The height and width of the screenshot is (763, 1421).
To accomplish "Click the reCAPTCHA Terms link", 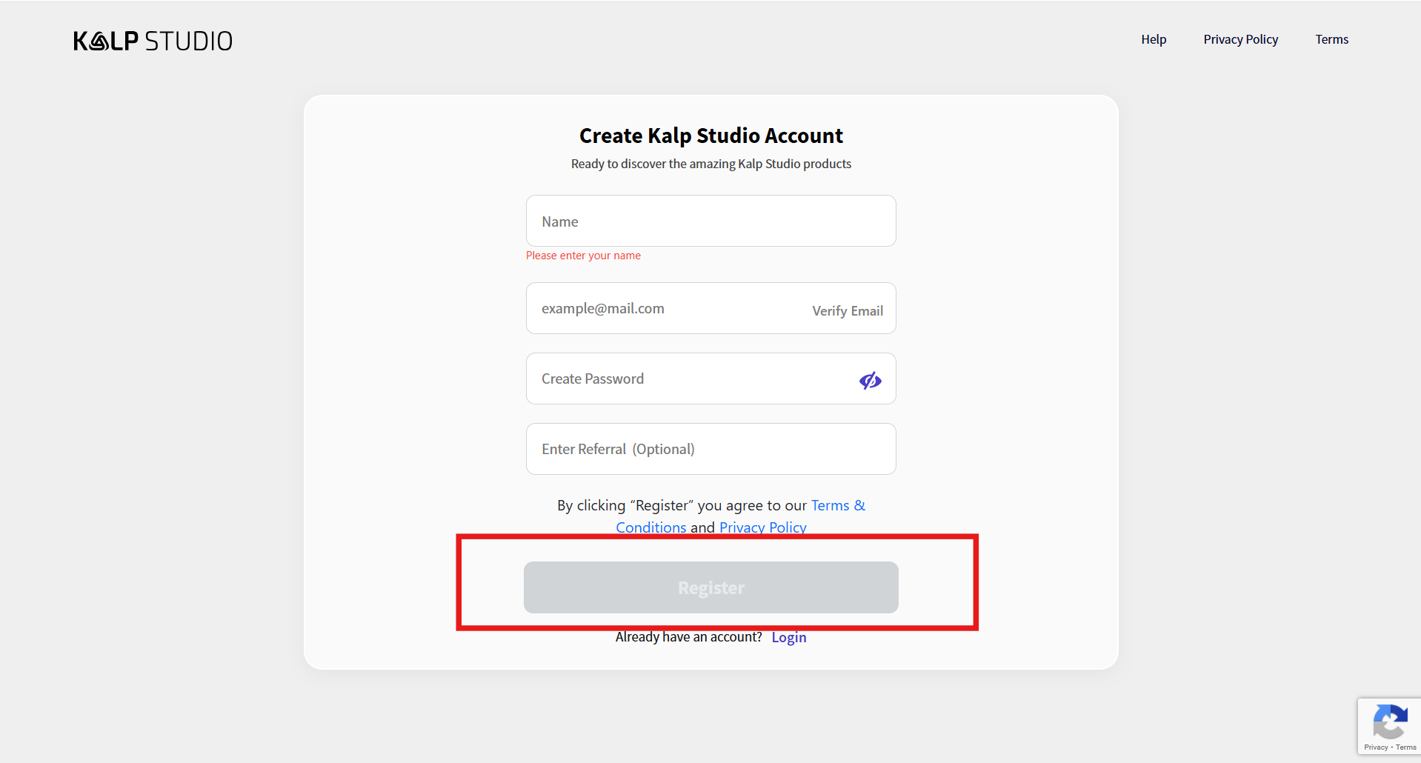I will coord(1406,747).
